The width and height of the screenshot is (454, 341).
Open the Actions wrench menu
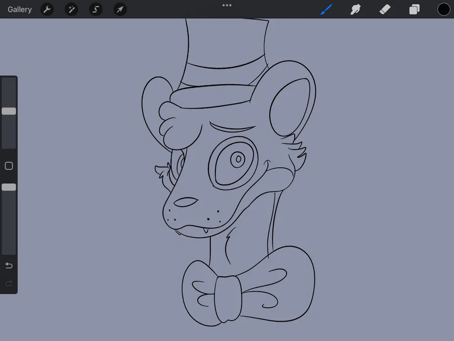click(x=47, y=10)
